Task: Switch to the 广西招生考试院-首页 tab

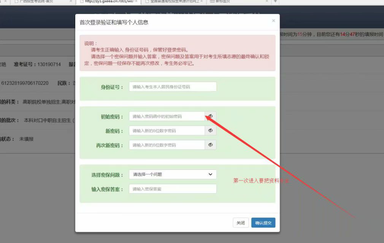Action: click(42, 2)
